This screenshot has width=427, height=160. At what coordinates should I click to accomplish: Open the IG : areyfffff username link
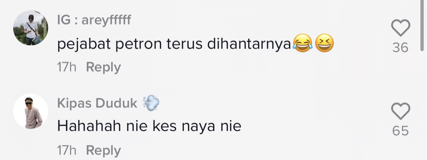(94, 20)
